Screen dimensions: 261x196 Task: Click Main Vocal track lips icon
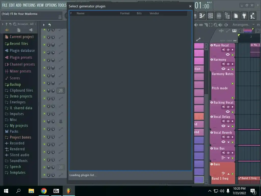228,55
